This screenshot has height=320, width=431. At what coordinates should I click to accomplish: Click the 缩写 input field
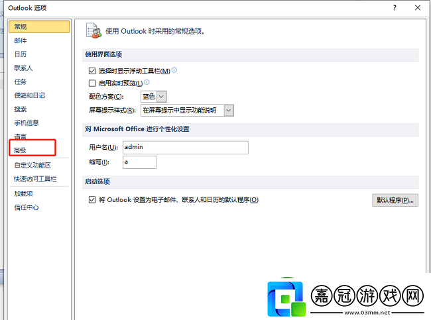140,162
